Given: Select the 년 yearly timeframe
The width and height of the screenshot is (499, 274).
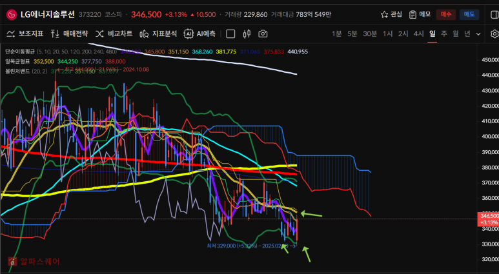Looking at the screenshot, I should (x=467, y=34).
